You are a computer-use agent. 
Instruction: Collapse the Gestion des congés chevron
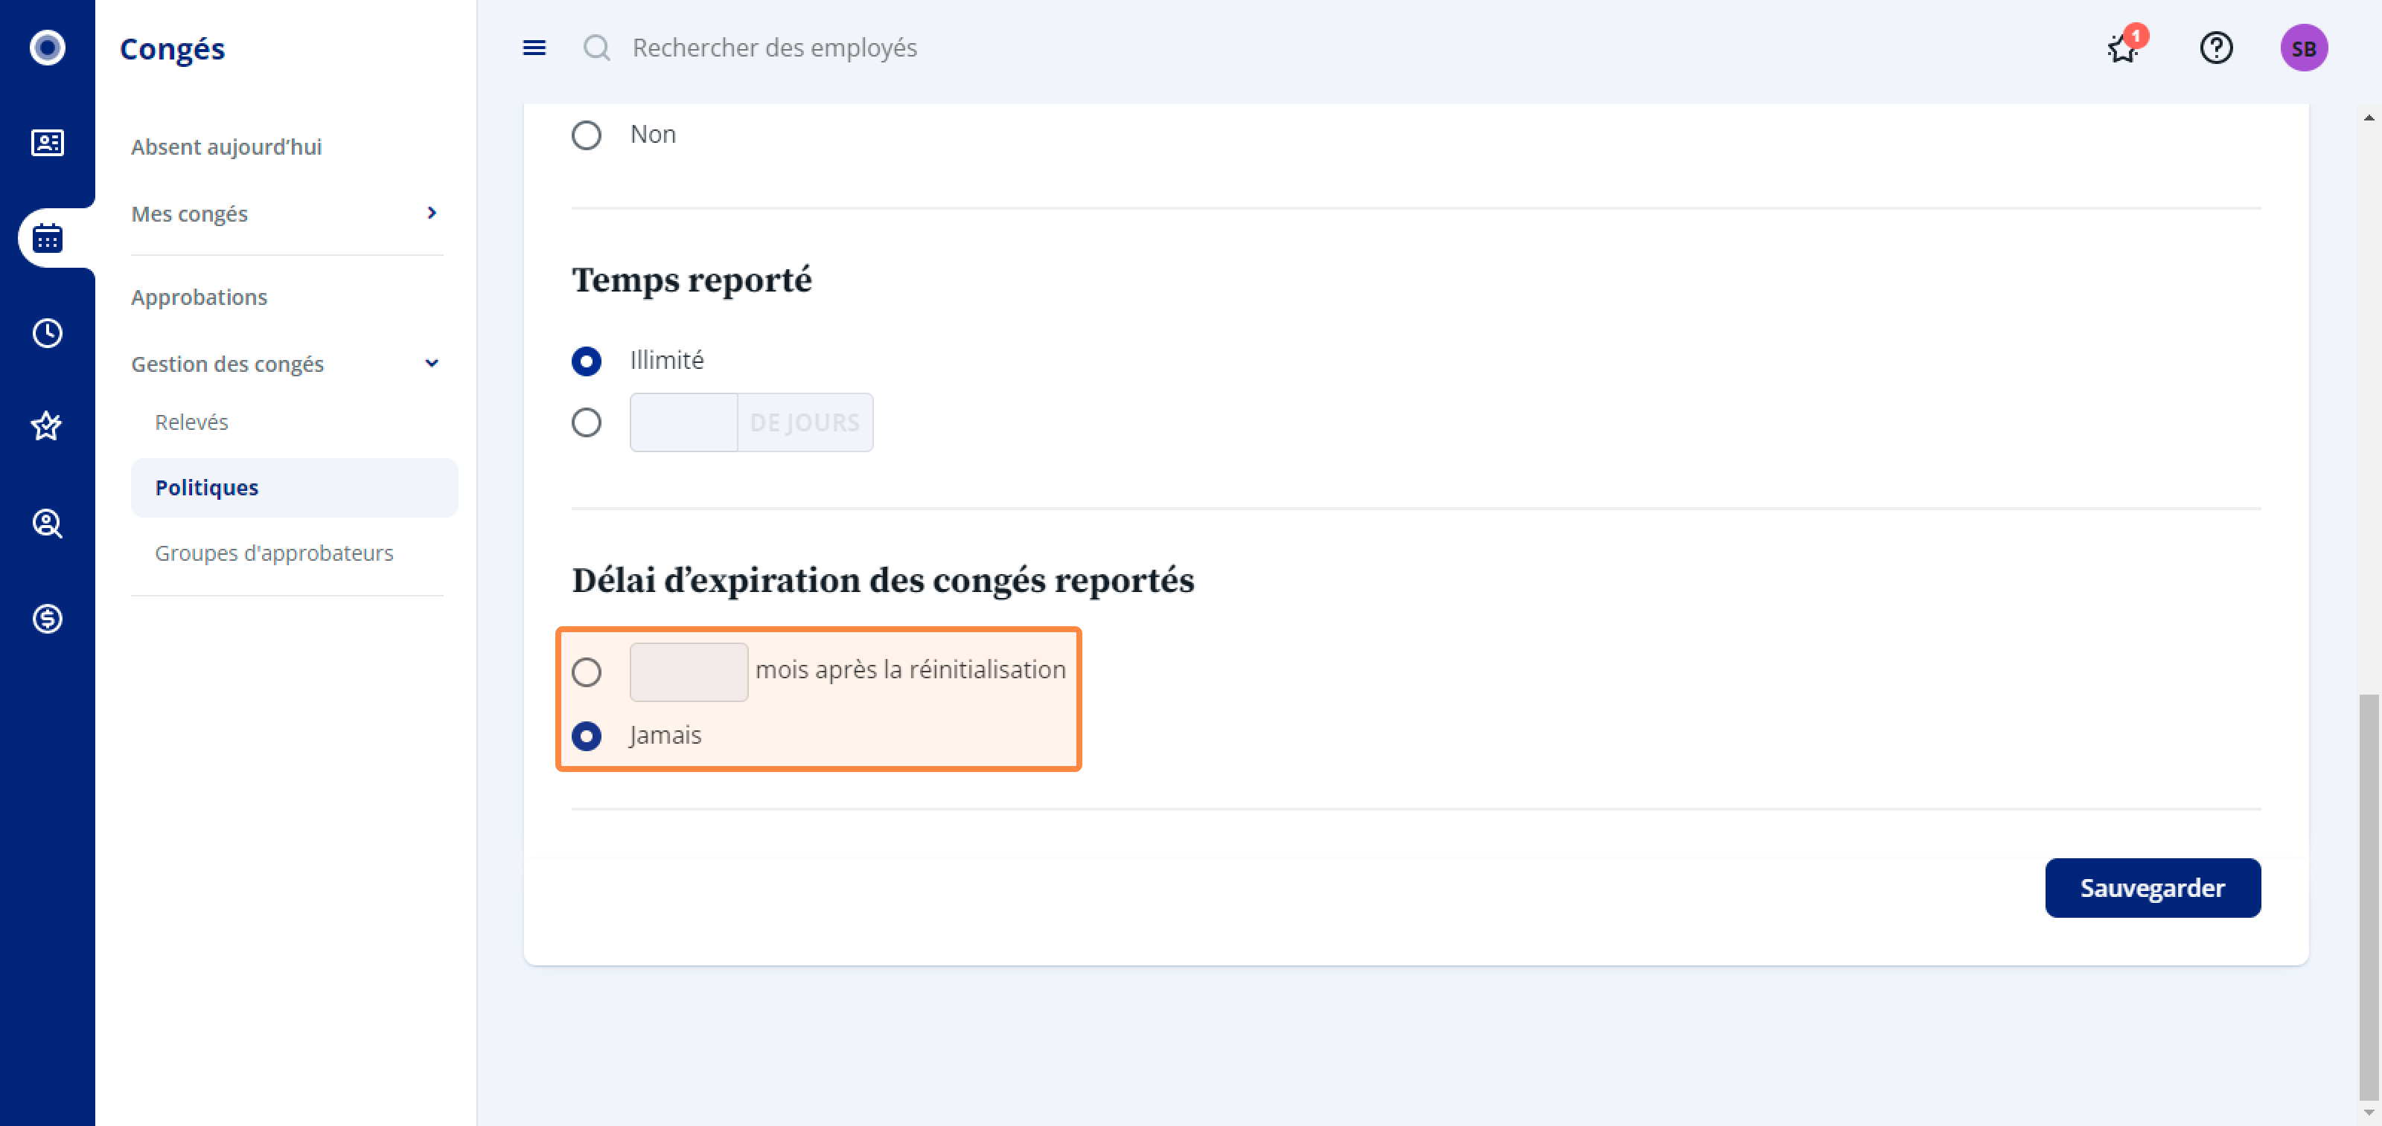[432, 363]
